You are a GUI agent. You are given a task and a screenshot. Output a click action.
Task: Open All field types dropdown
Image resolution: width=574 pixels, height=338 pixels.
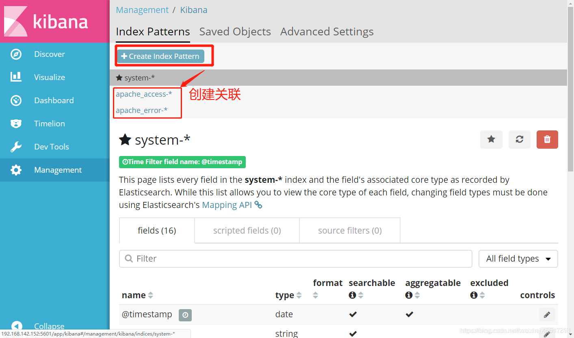(x=518, y=259)
